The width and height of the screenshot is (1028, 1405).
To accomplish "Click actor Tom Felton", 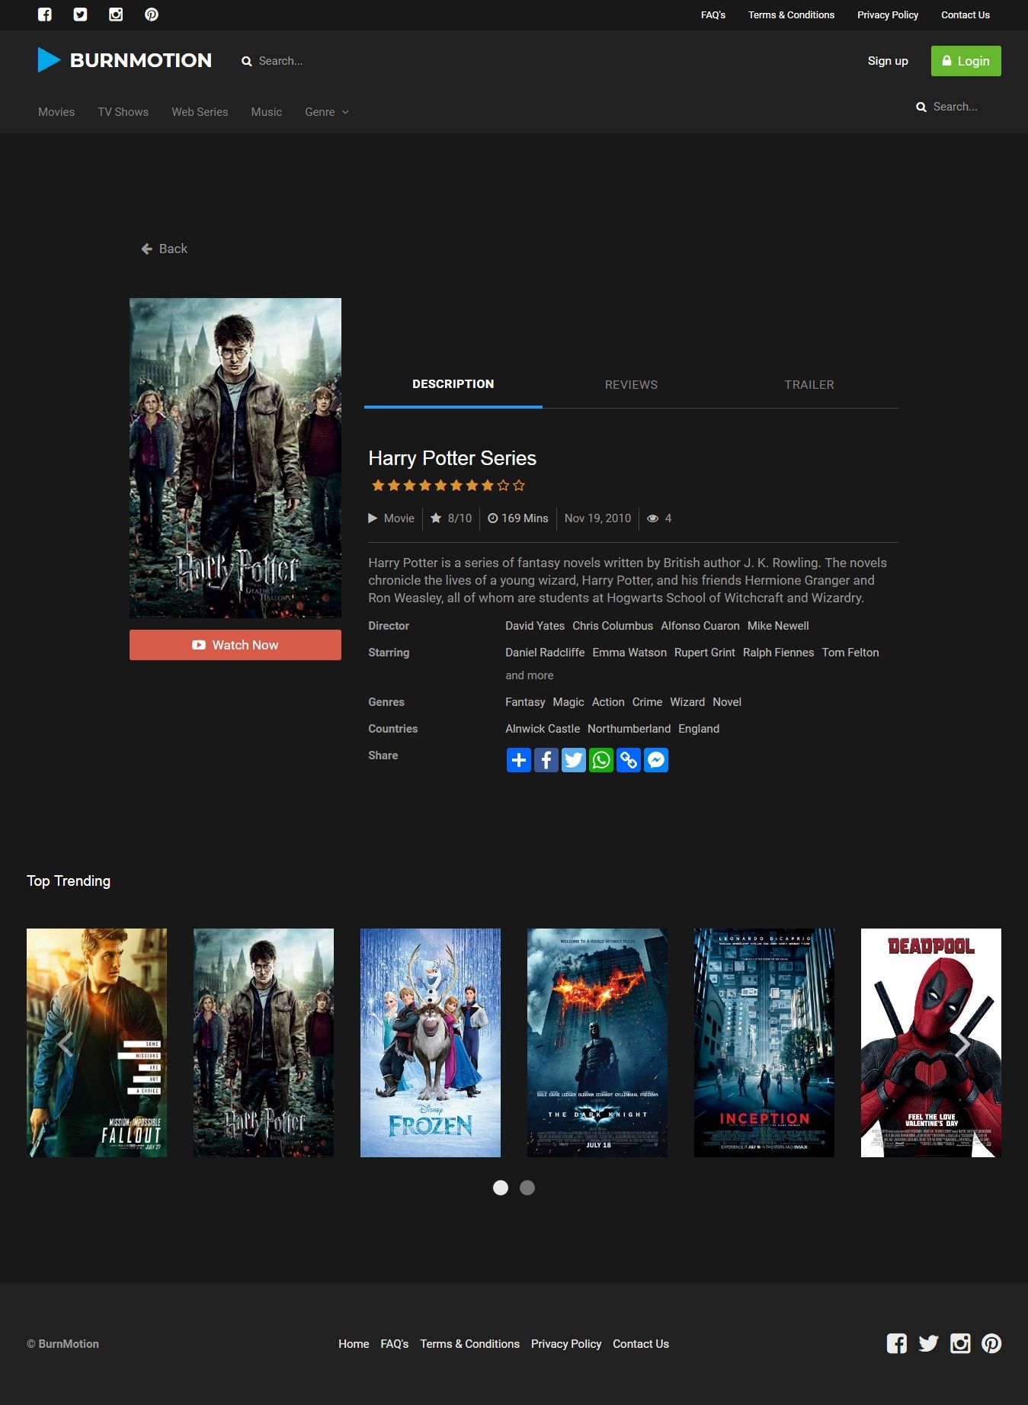I will tap(850, 653).
